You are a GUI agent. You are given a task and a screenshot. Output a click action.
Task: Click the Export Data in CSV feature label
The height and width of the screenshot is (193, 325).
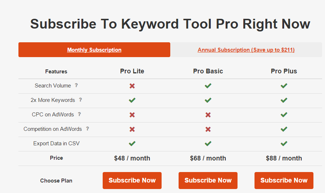tap(56, 143)
